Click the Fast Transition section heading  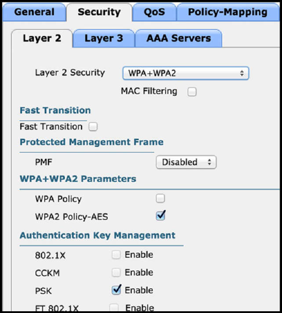click(x=55, y=110)
